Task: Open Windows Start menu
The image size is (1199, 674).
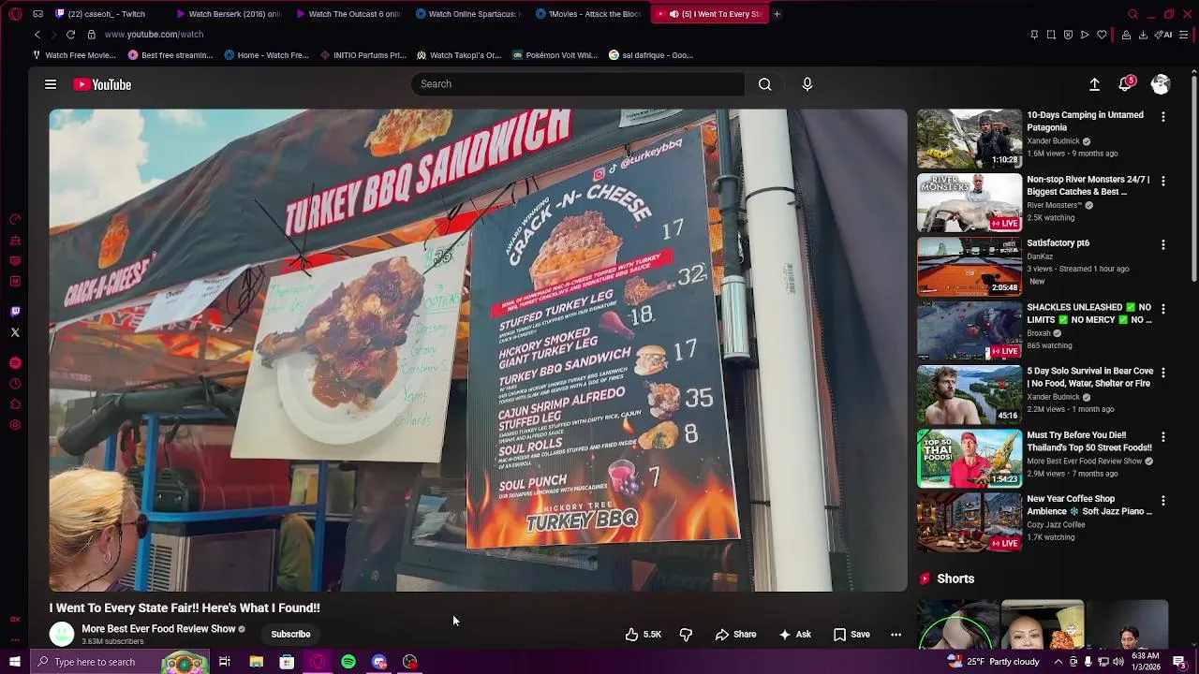Action: coord(15,662)
